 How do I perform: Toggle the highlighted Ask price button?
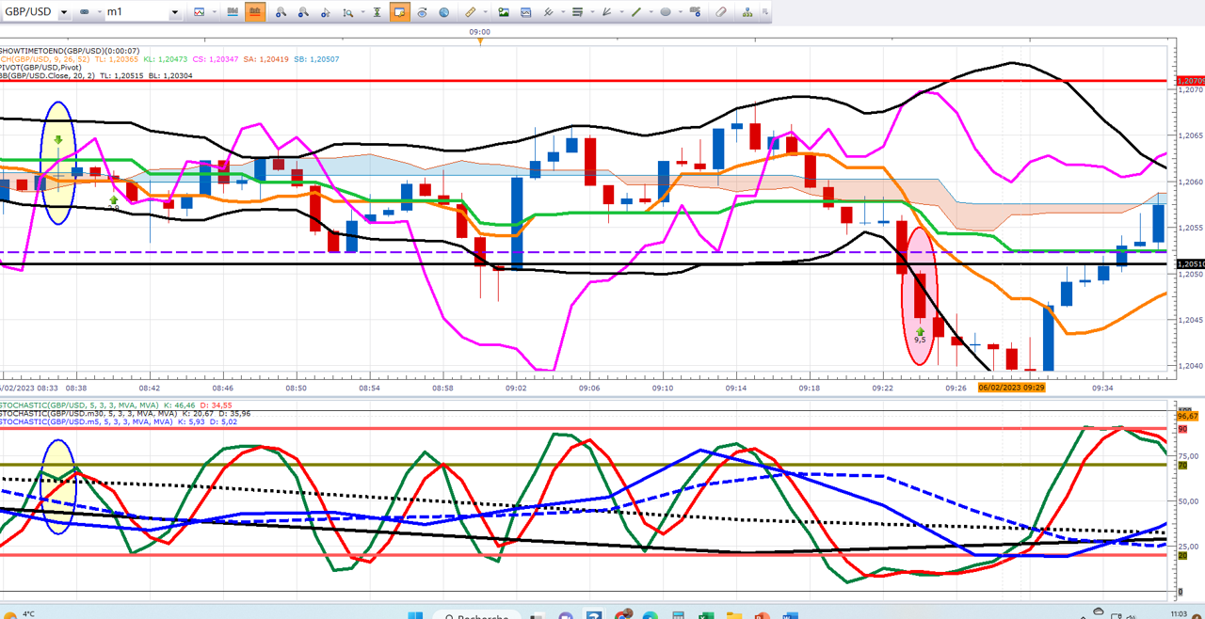(255, 12)
